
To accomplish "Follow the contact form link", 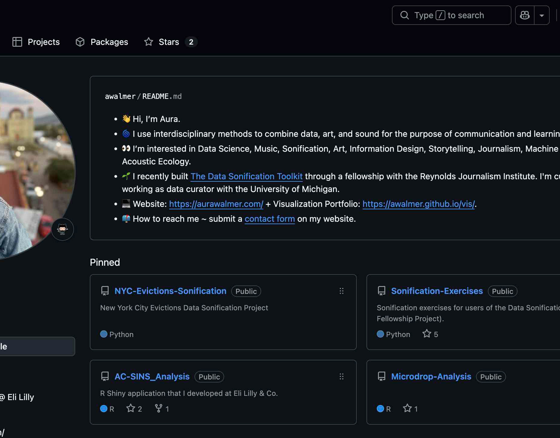I will (270, 219).
